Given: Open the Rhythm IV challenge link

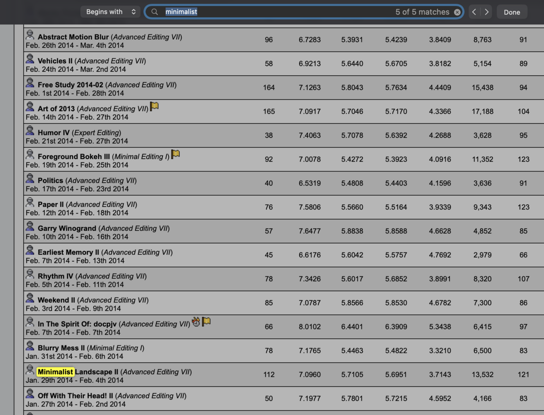Looking at the screenshot, I should click(x=55, y=276).
